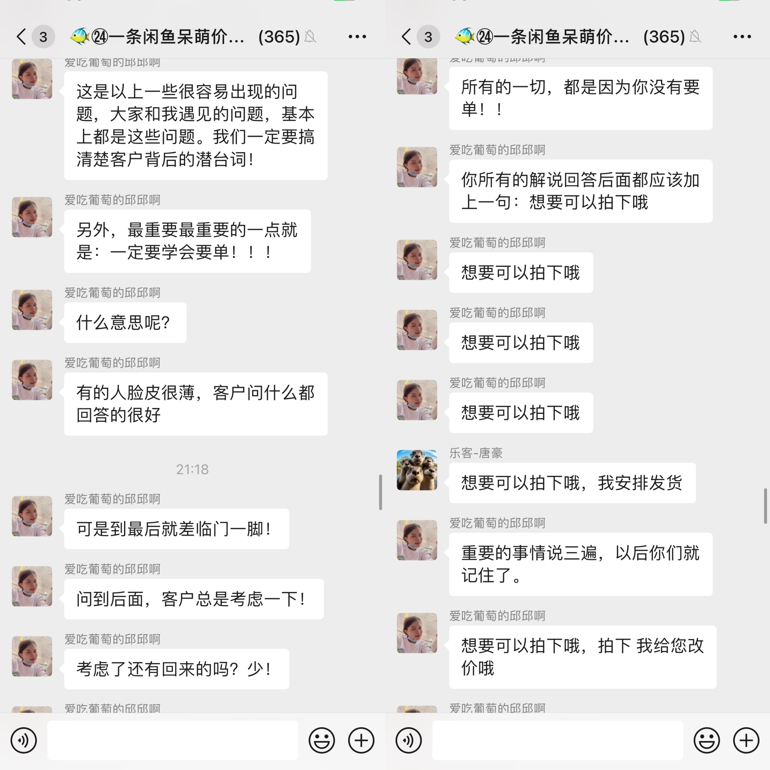The image size is (770, 770).
Task: Tap the back arrow in left chat header
Action: pyautogui.click(x=22, y=37)
